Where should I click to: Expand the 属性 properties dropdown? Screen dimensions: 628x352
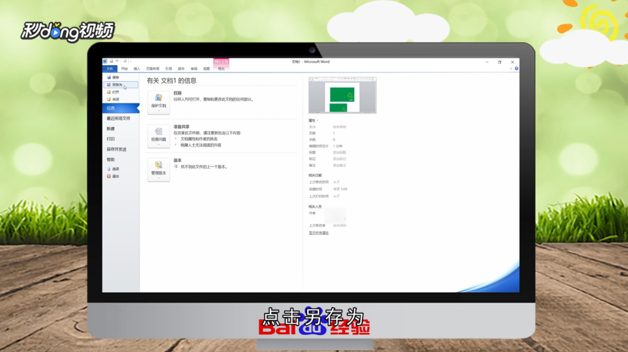pyautogui.click(x=313, y=120)
